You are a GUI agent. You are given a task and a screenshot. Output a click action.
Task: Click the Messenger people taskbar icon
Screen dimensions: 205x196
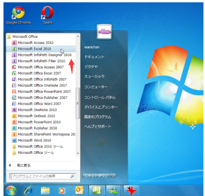113,191
